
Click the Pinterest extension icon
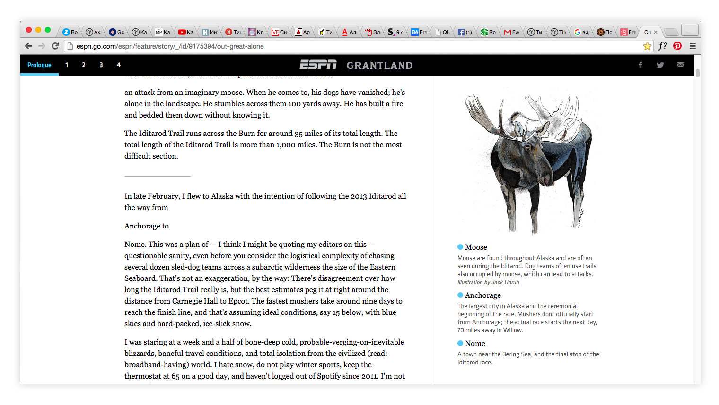(x=677, y=46)
